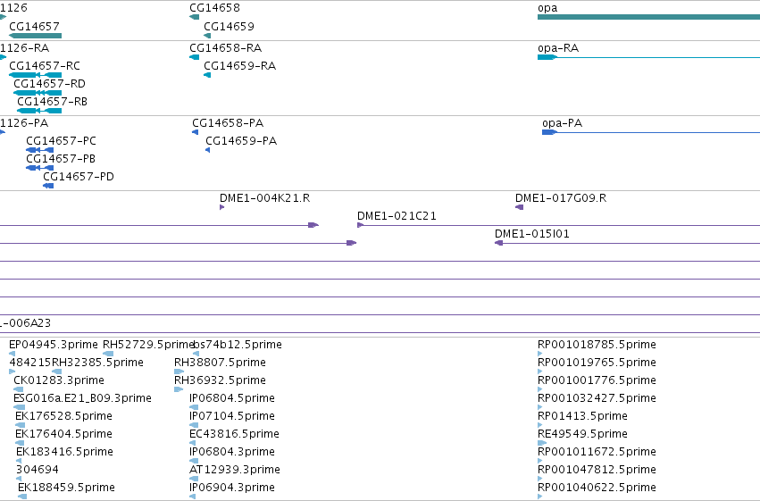Click BAC end DME1-017G09.R label
The image size is (760, 501).
(x=561, y=197)
